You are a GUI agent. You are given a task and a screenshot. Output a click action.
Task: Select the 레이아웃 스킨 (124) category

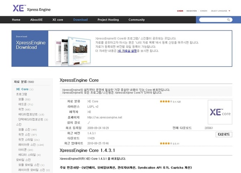[x=31, y=145]
